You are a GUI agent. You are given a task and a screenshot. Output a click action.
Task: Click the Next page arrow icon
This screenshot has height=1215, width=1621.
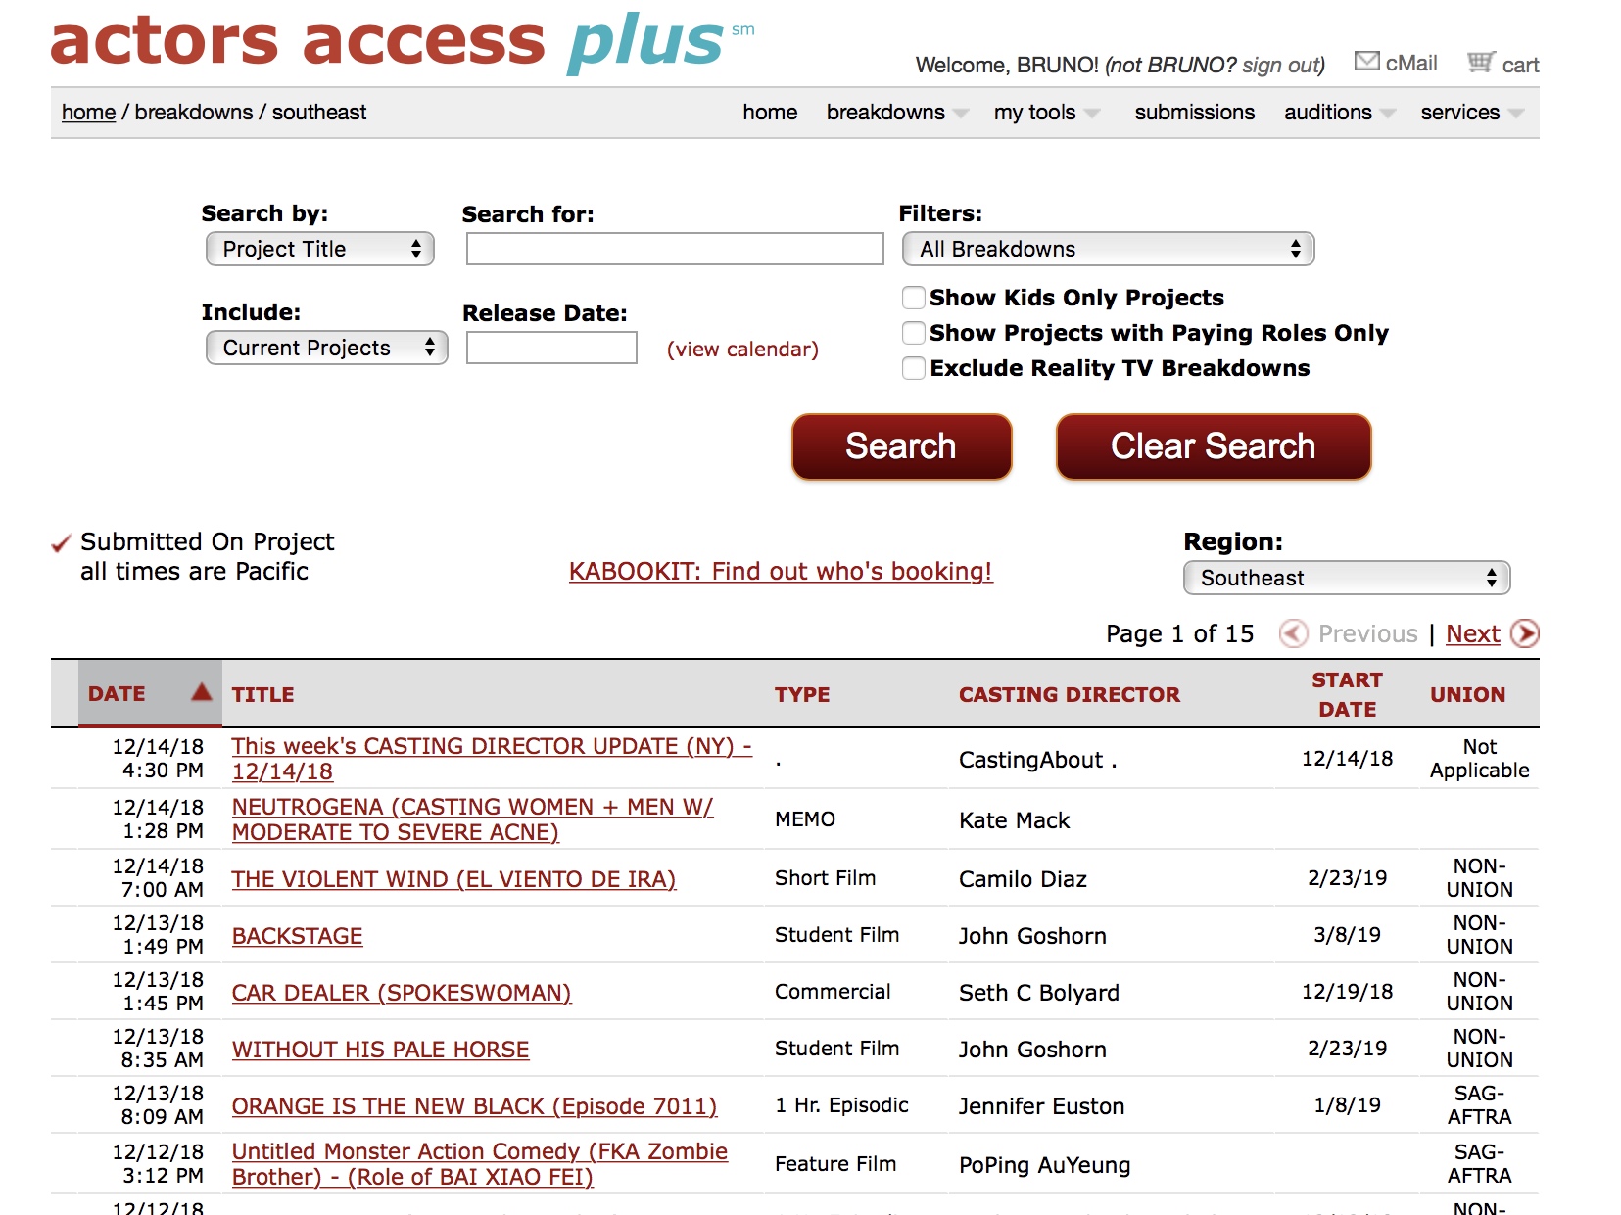1524,634
